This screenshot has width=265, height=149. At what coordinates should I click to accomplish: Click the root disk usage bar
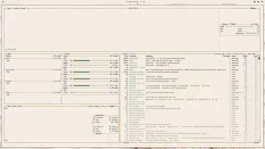pos(91,61)
